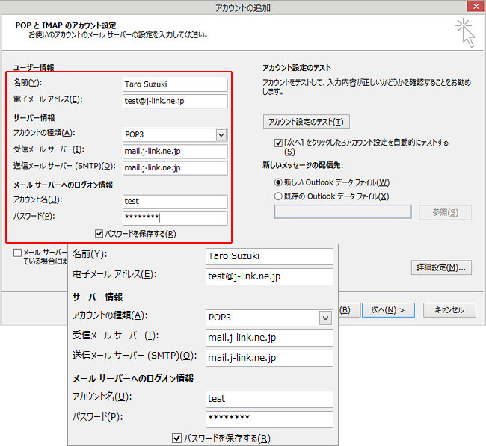The height and width of the screenshot is (446, 486).
Task: Click the heading アカウント設定のテスト
Action: [x=297, y=68]
